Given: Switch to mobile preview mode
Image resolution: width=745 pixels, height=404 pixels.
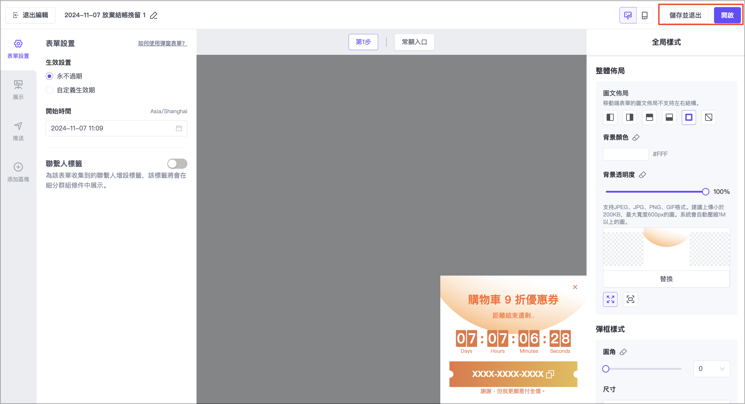Looking at the screenshot, I should [644, 15].
